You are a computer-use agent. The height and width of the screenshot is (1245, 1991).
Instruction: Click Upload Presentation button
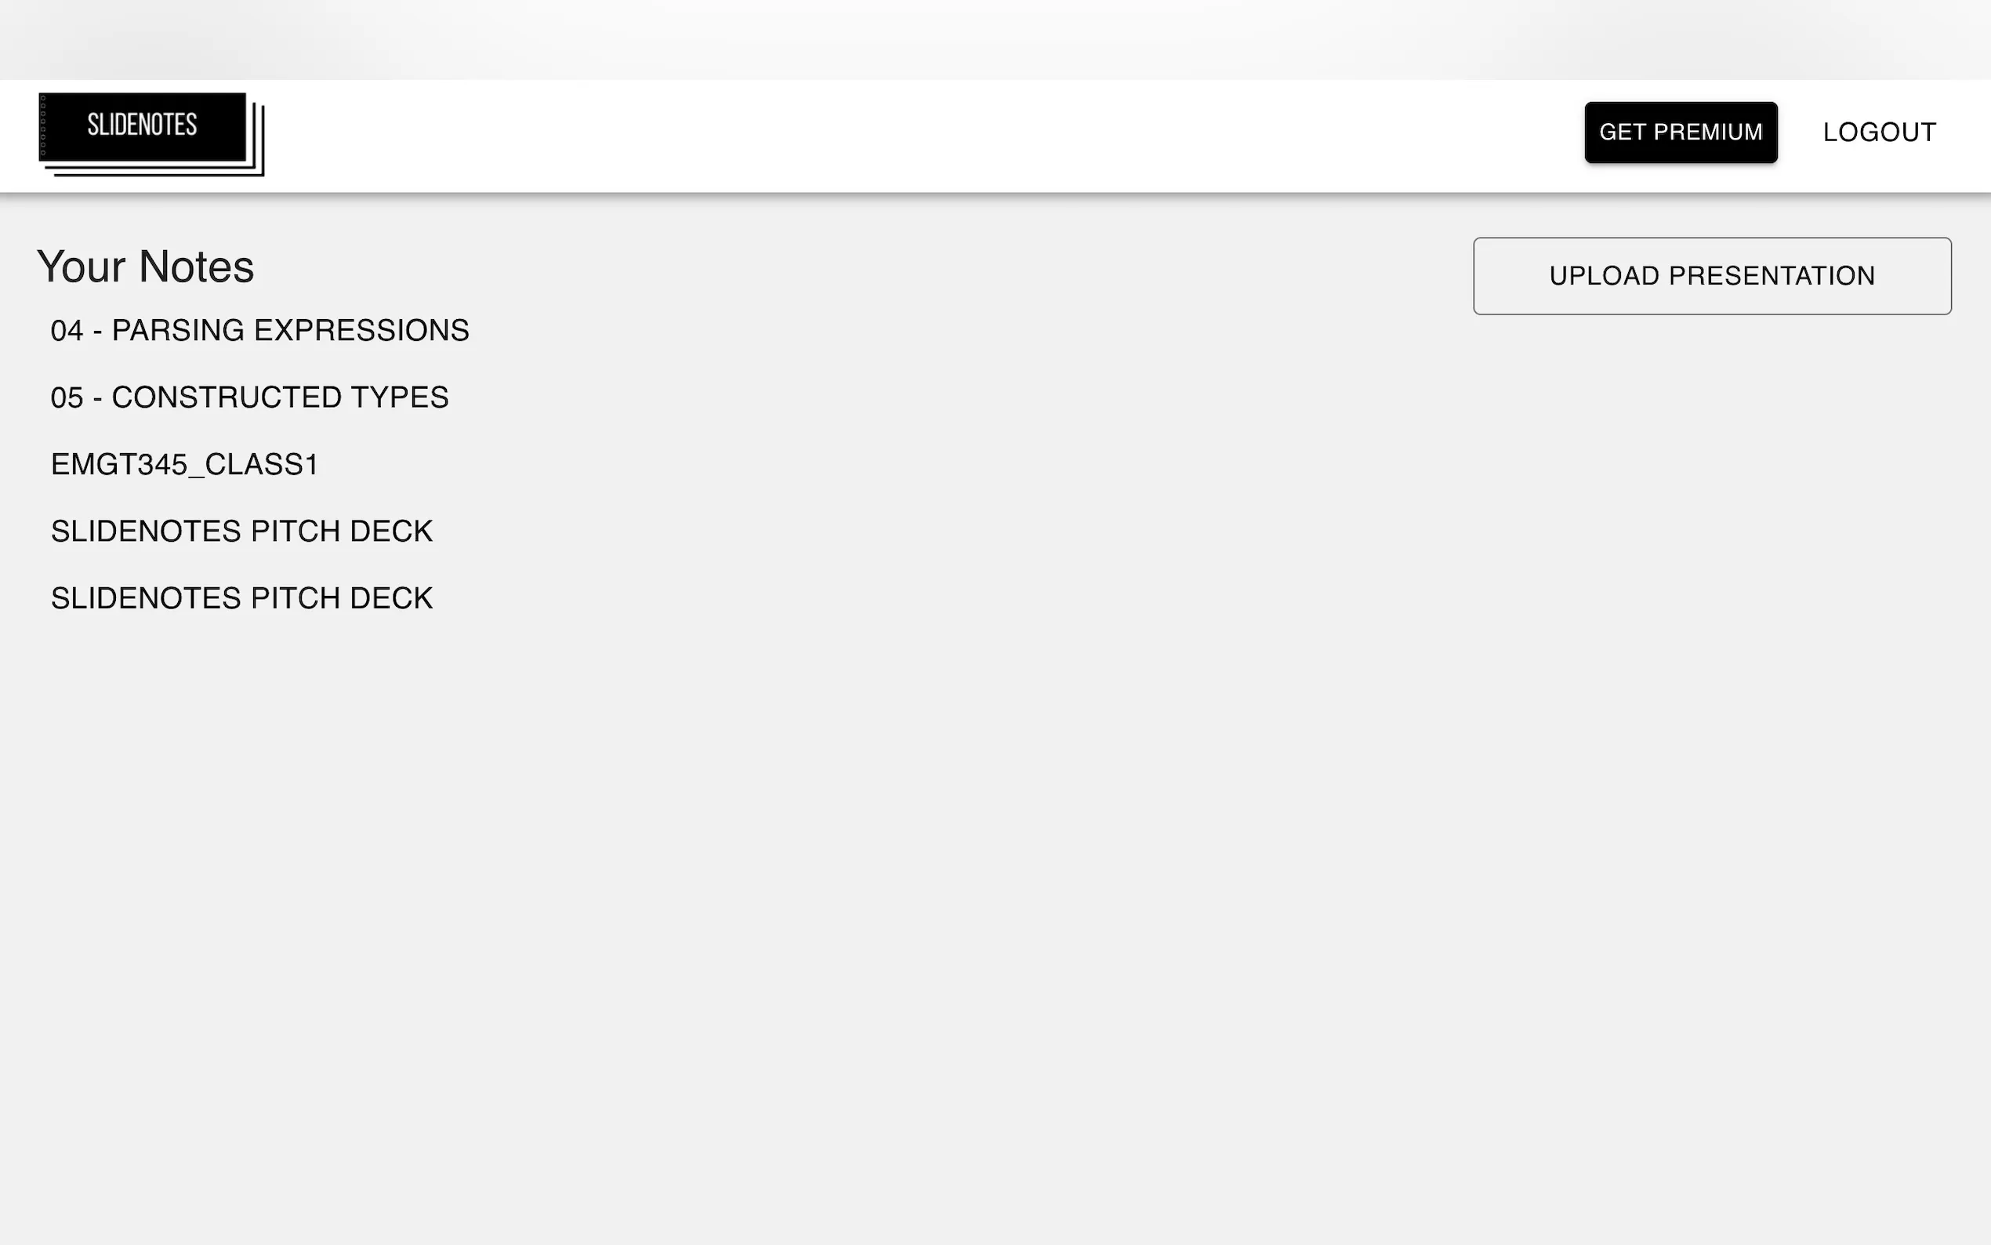point(1711,276)
